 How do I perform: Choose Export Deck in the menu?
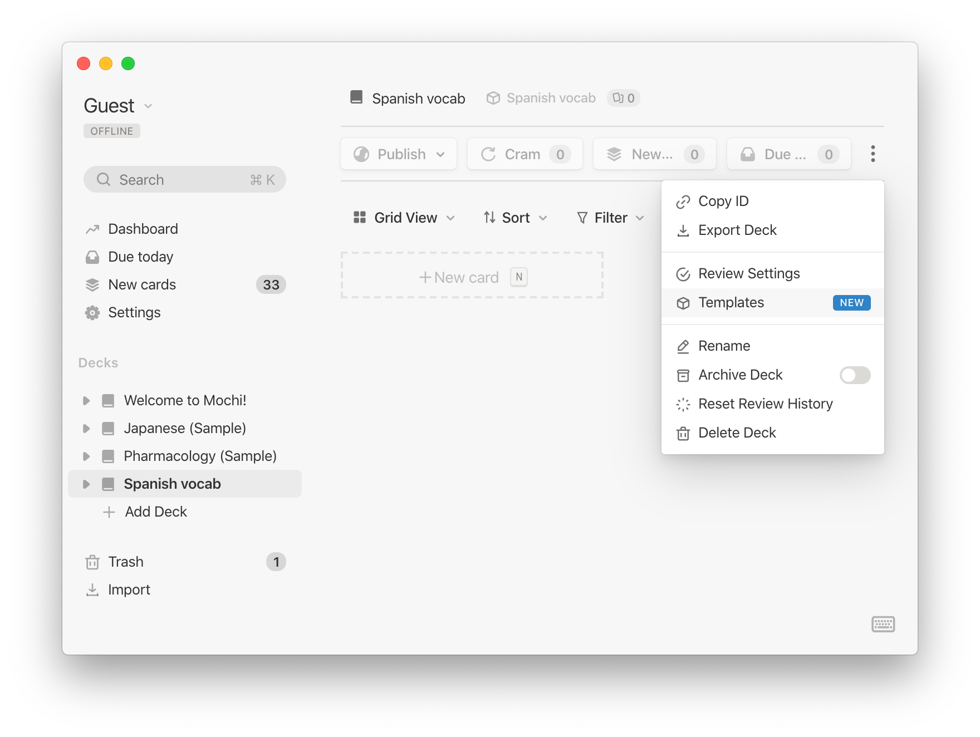point(773,230)
